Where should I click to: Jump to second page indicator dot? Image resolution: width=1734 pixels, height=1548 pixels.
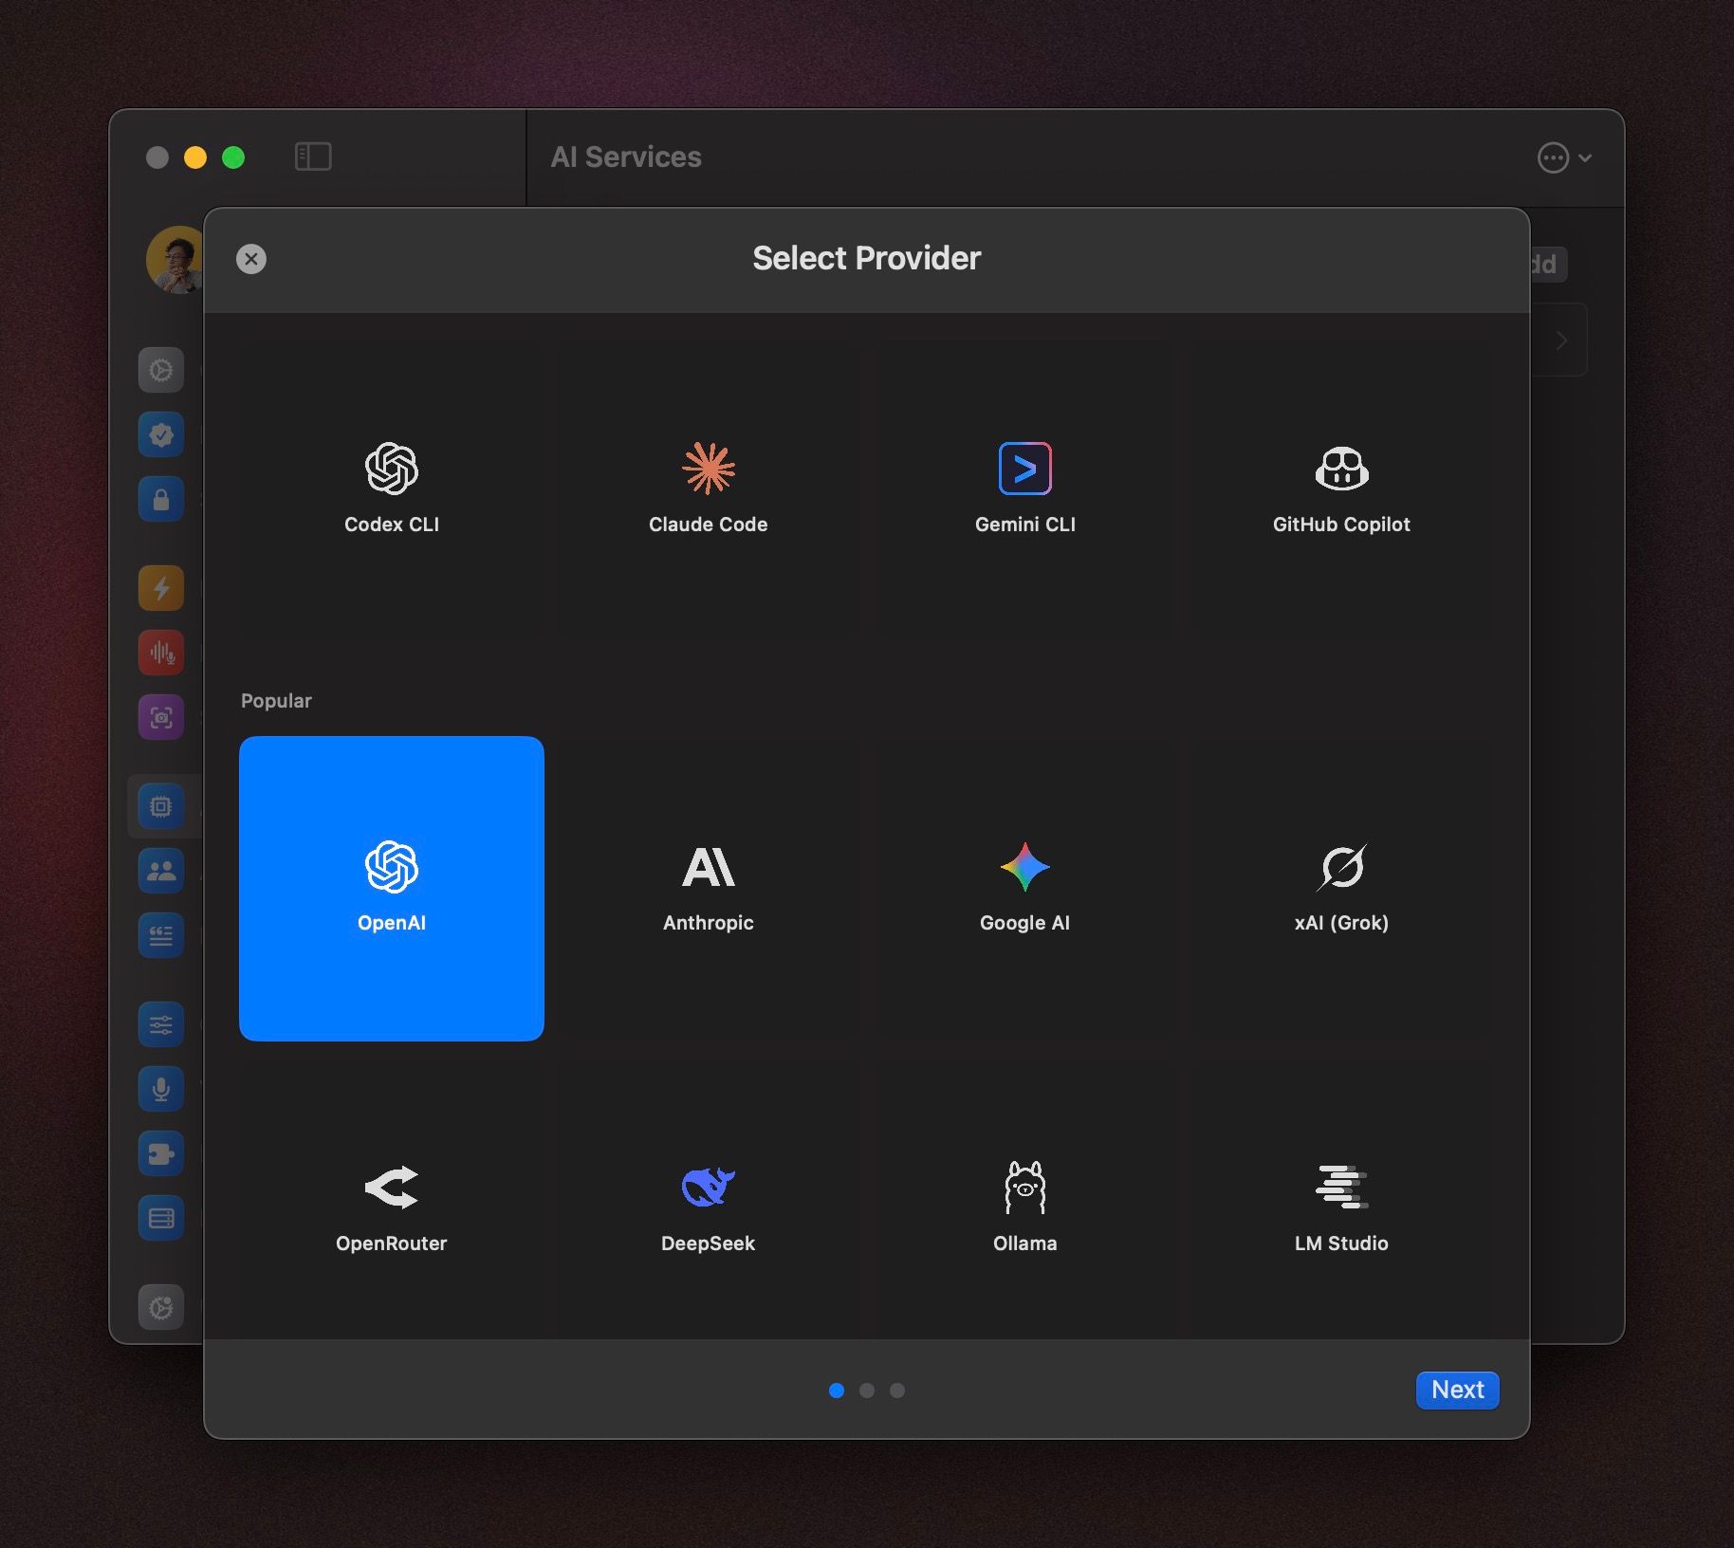tap(866, 1391)
